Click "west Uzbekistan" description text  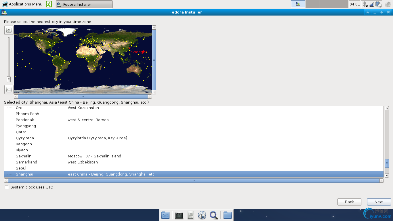point(83,162)
